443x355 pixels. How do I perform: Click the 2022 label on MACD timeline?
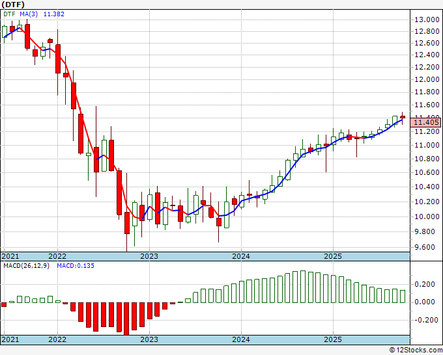tap(57, 339)
